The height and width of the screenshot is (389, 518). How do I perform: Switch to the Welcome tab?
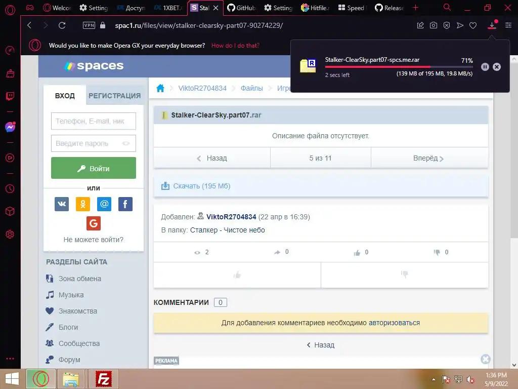coord(58,8)
